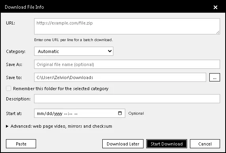Browse for a folder with the ... button
This screenshot has height=153, width=226.
pyautogui.click(x=215, y=77)
